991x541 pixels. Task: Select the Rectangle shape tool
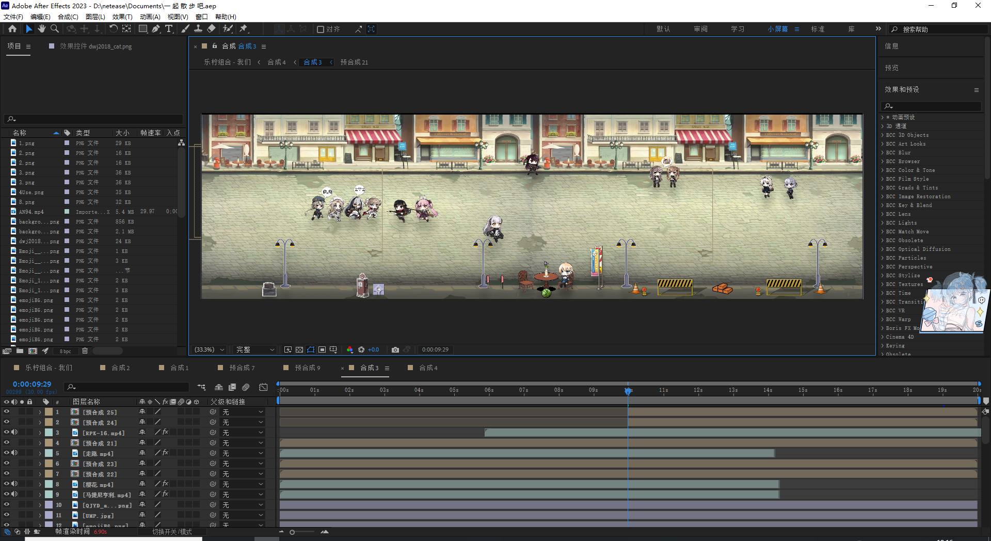click(143, 29)
